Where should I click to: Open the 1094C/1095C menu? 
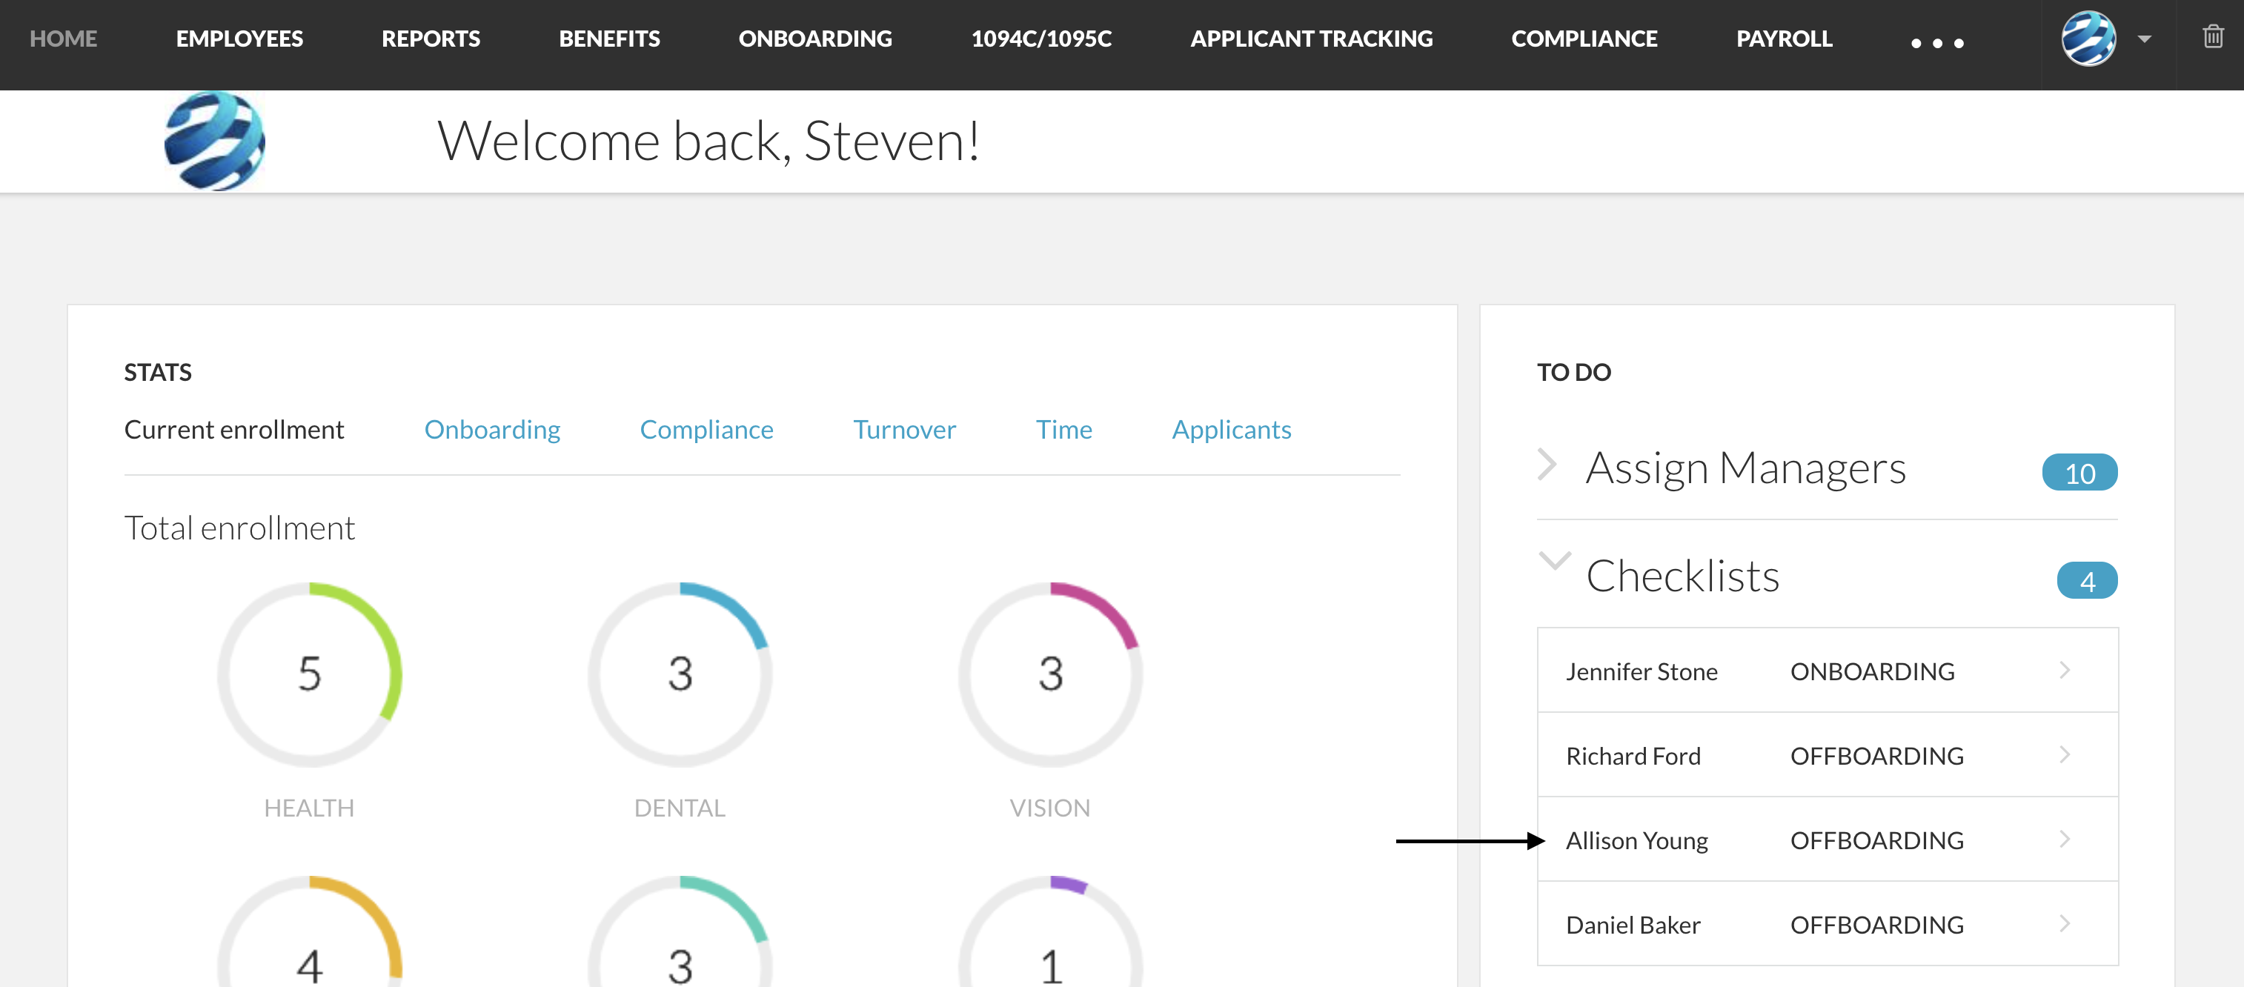click(1041, 39)
